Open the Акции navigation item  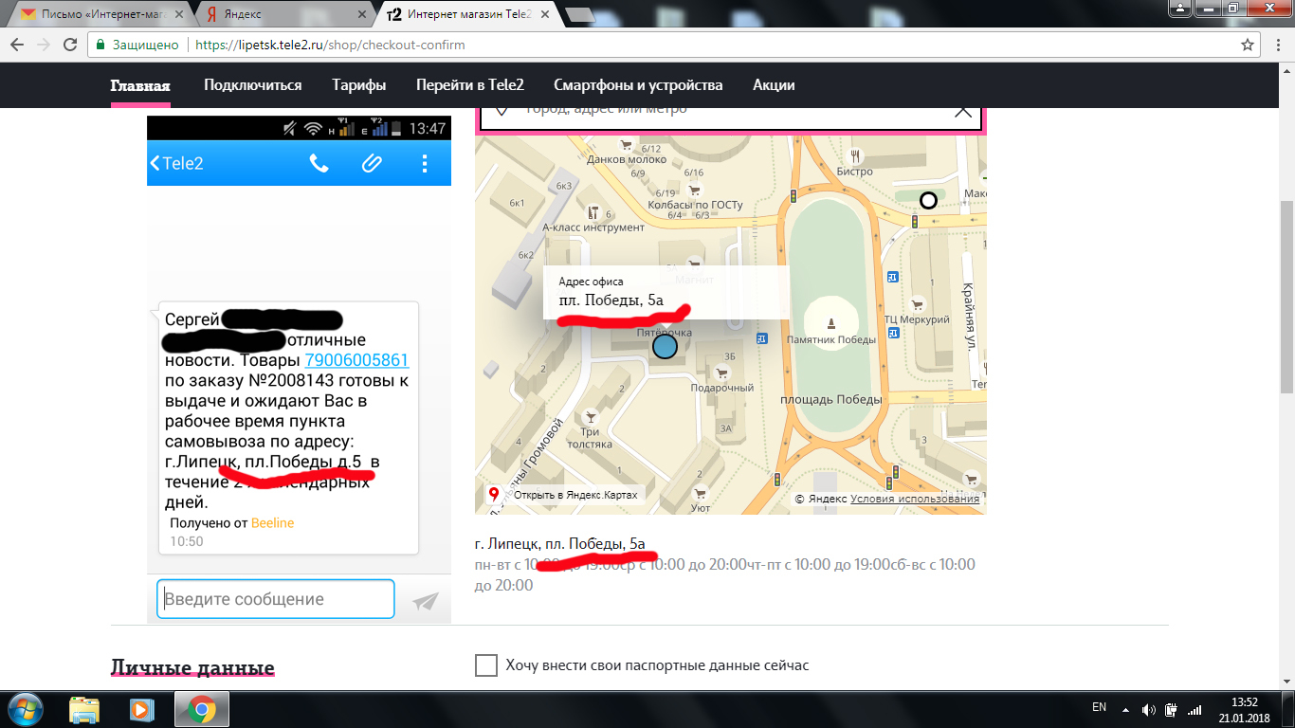point(774,85)
